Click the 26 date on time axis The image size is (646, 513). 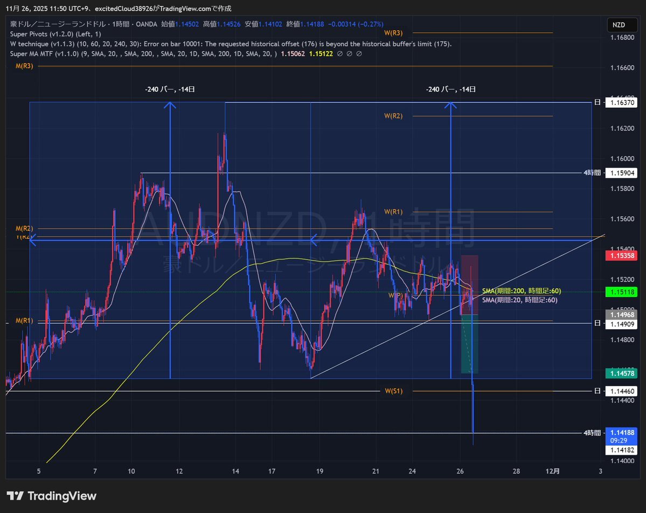pyautogui.click(x=460, y=471)
